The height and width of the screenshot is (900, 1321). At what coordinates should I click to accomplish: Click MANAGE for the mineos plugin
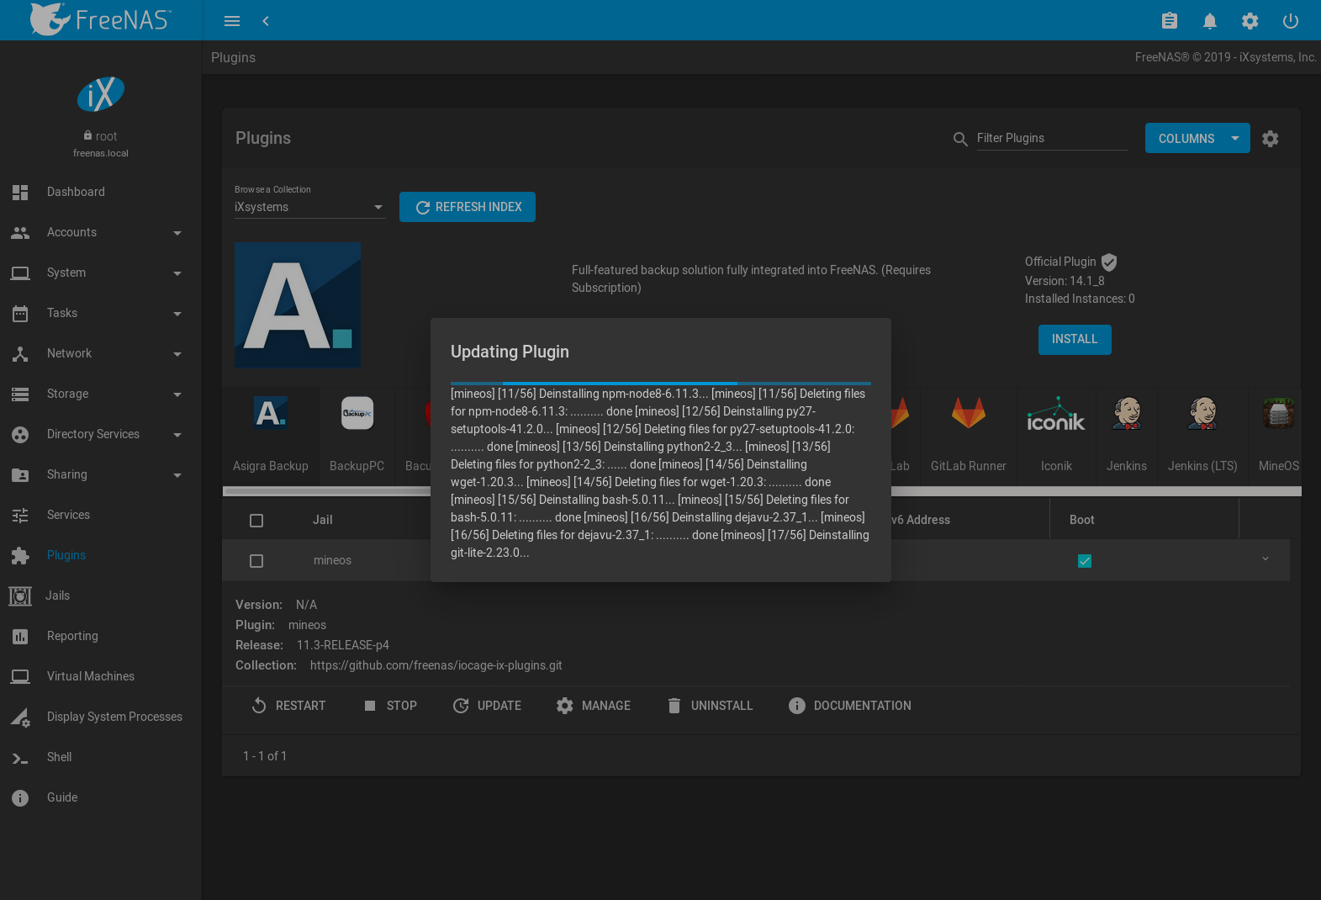(594, 706)
